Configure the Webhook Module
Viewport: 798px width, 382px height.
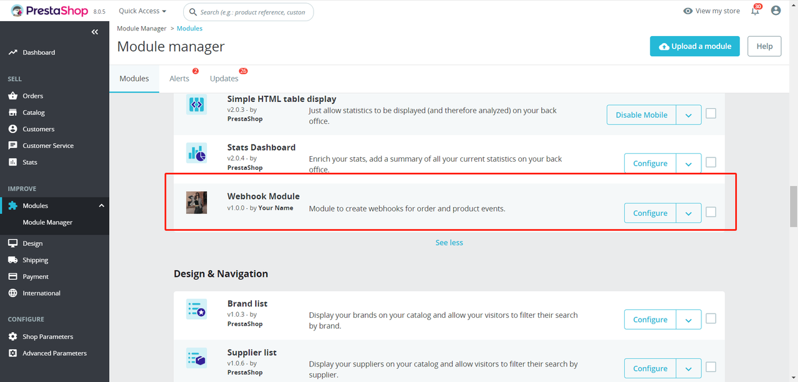[x=650, y=213]
